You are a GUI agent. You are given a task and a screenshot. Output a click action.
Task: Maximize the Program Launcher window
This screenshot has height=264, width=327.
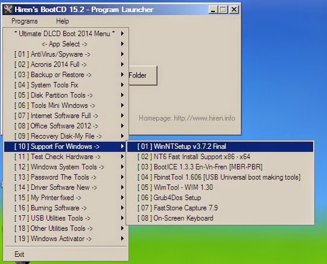[223, 10]
